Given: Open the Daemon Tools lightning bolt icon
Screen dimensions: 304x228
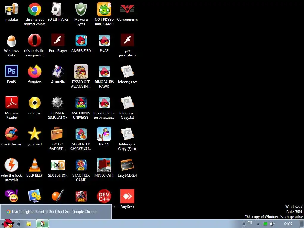Looking at the screenshot, I should (12, 165).
